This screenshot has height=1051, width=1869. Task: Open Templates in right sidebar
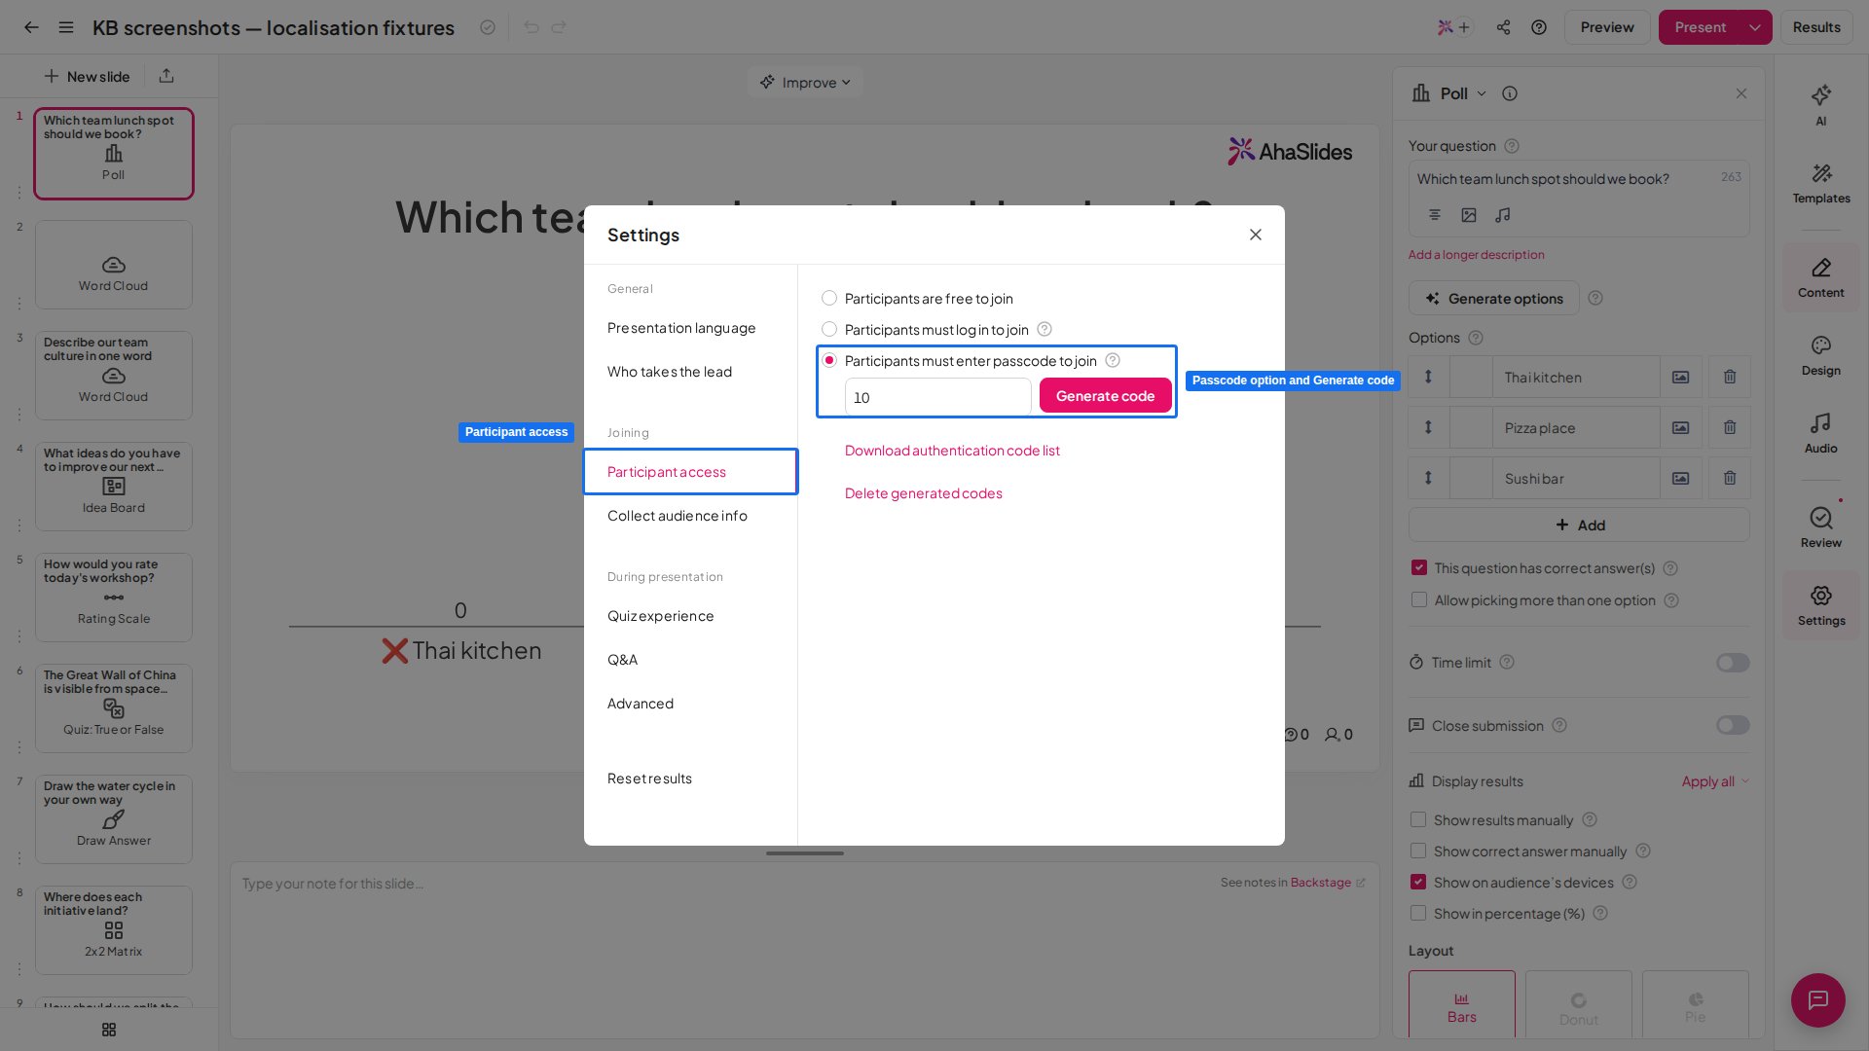coord(1820,183)
